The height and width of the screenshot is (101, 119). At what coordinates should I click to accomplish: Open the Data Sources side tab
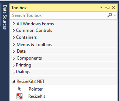coord(5,17)
